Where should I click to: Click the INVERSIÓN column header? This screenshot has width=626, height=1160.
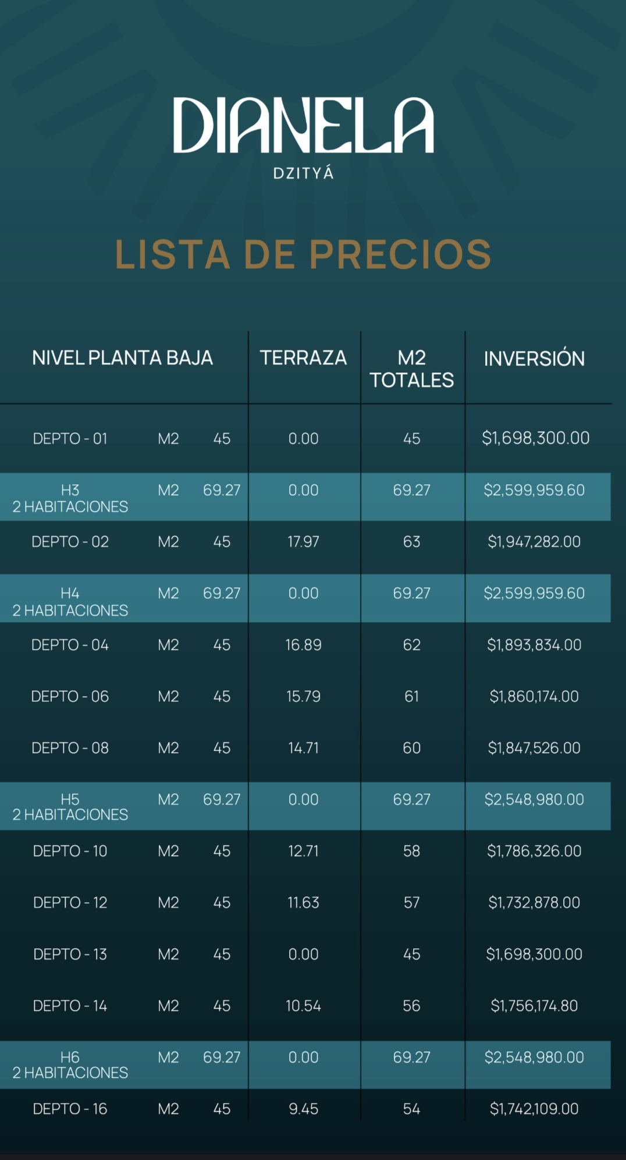534,358
